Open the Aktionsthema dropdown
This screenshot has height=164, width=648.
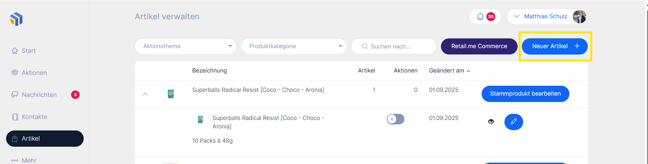[185, 46]
